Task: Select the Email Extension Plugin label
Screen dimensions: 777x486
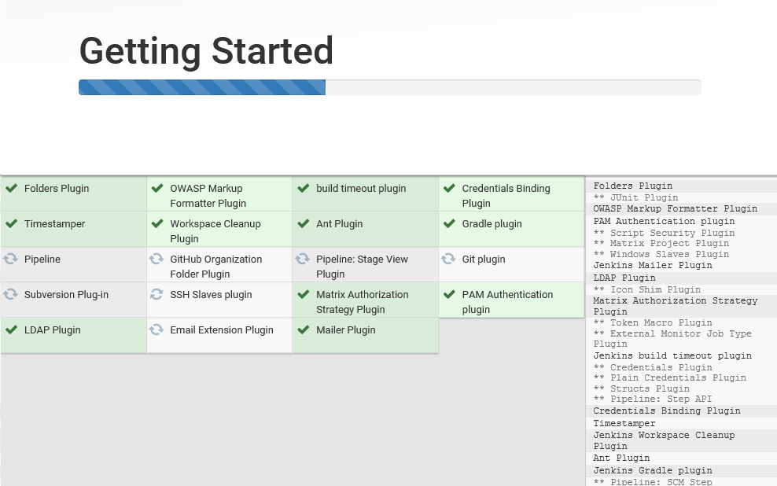Action: coord(222,330)
